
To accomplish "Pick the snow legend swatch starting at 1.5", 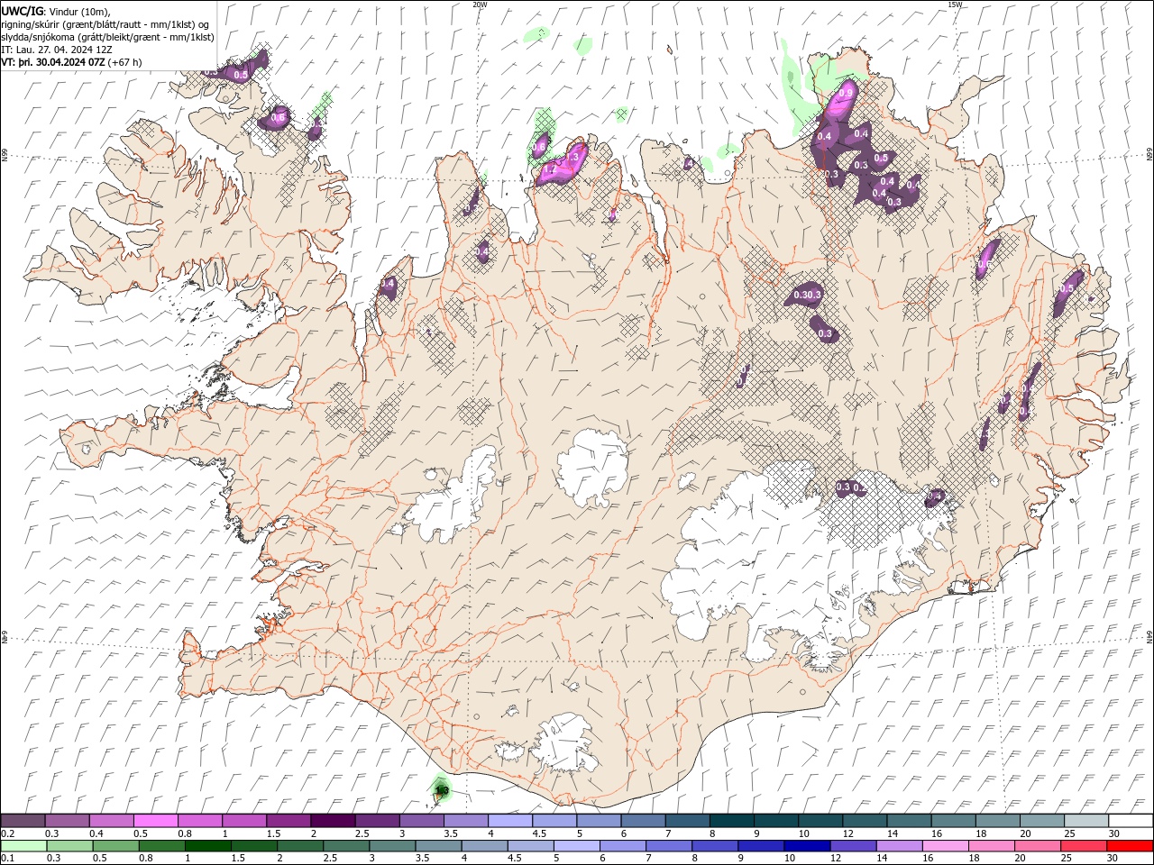I will click(x=288, y=821).
